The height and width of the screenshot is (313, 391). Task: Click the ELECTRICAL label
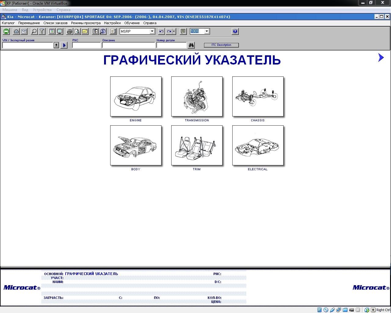point(258,169)
